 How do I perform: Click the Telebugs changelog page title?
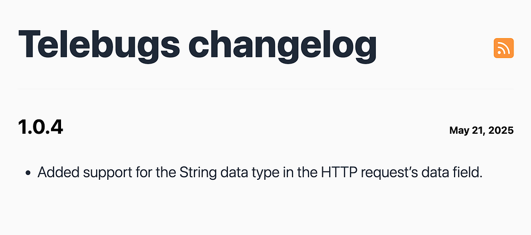tap(198, 45)
